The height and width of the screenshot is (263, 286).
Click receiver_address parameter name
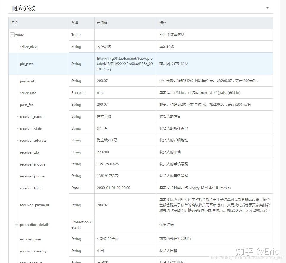coord(33,141)
